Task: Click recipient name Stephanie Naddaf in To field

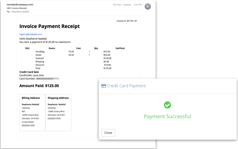Action: [x=20, y=12]
